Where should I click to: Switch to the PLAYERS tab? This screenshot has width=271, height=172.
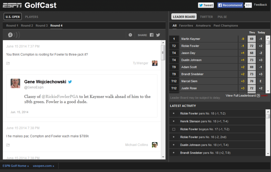(32, 17)
